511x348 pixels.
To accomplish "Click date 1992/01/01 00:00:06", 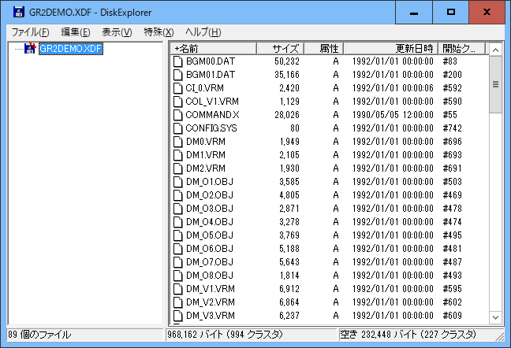I will tap(393, 88).
